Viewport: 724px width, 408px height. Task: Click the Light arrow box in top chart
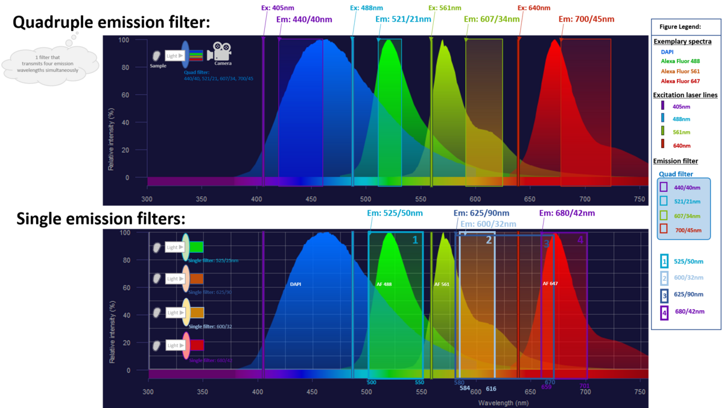click(x=174, y=56)
